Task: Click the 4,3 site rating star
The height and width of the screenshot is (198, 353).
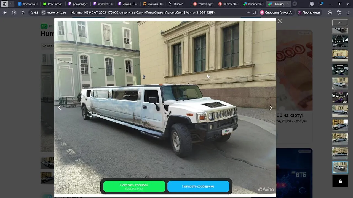Action: pos(34,13)
